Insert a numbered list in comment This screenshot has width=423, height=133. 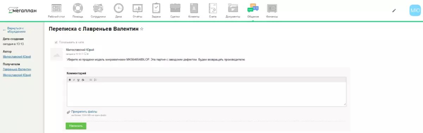coord(95,80)
